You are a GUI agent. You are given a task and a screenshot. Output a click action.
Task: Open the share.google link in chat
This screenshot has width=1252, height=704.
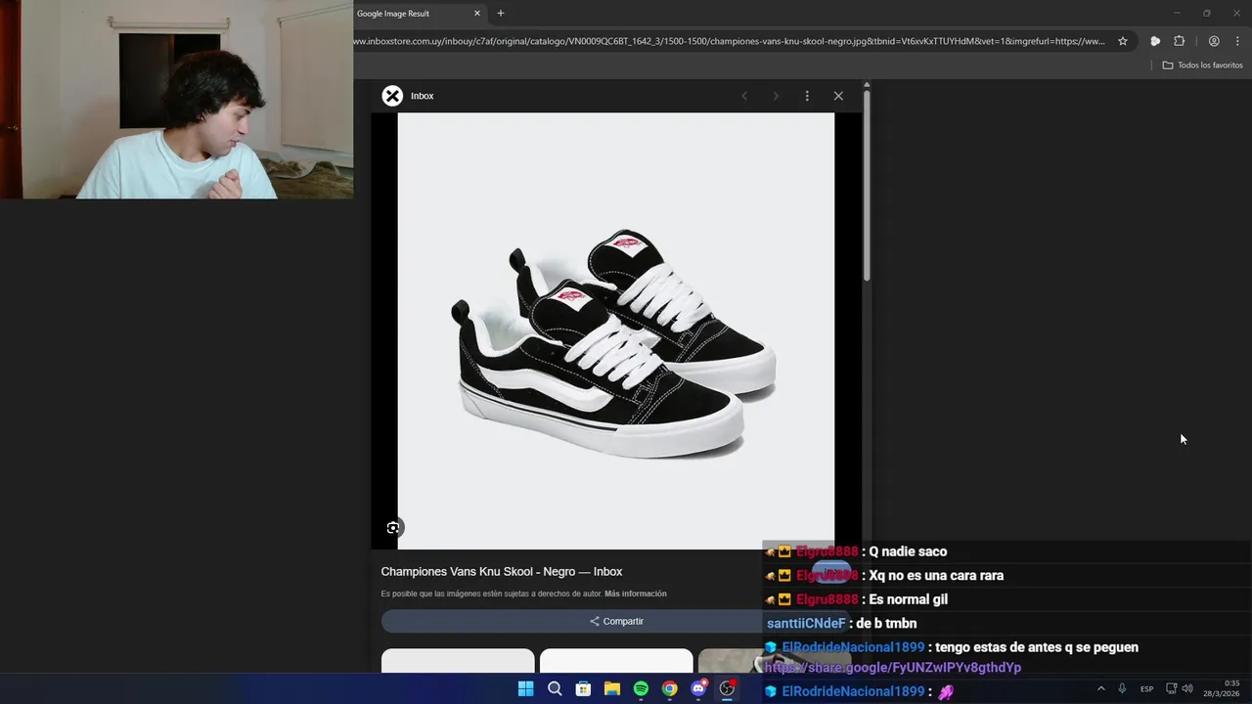pyautogui.click(x=893, y=668)
